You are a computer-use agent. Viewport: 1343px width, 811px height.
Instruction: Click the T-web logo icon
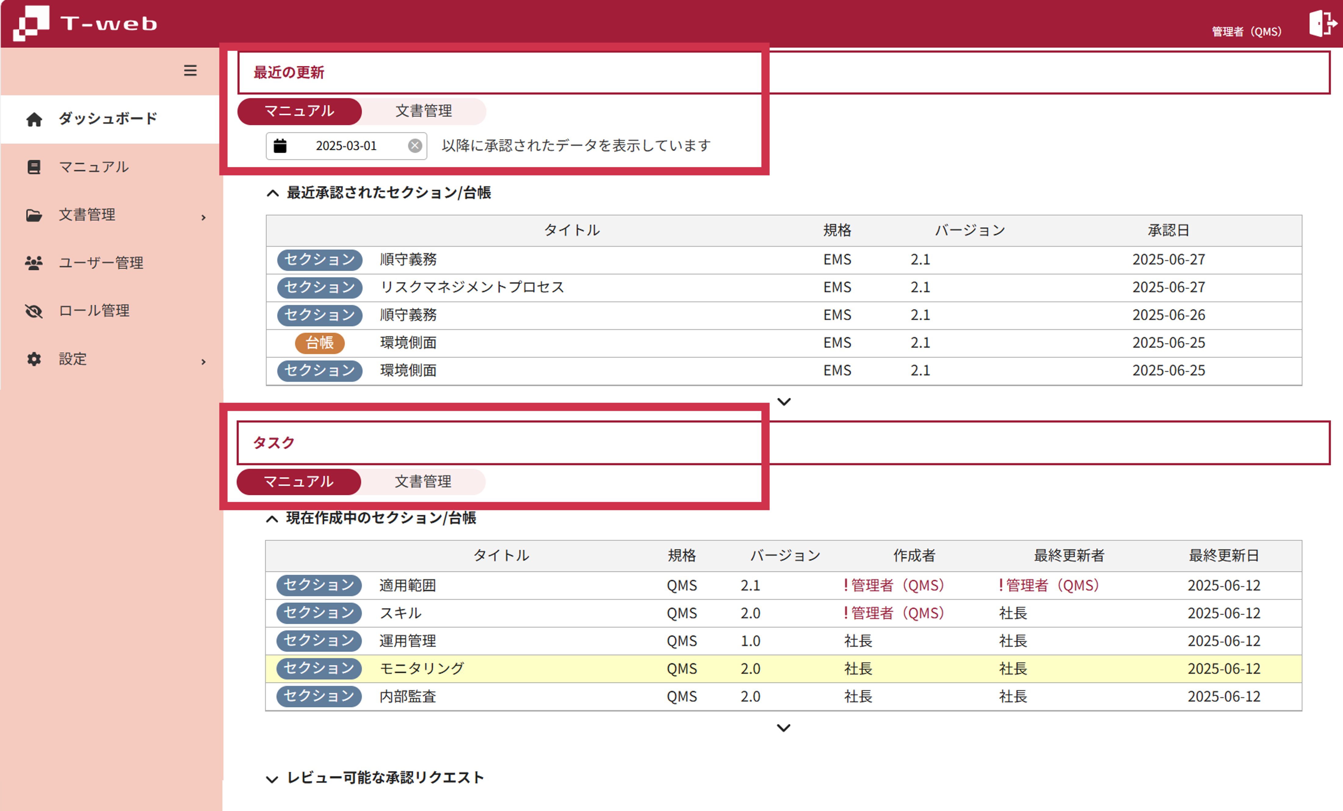pos(31,23)
